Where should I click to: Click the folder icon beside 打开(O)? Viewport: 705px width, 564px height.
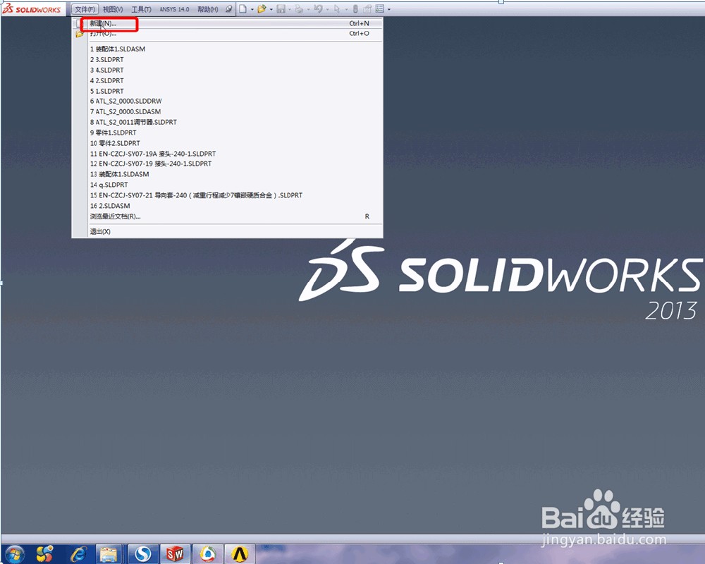[80, 34]
